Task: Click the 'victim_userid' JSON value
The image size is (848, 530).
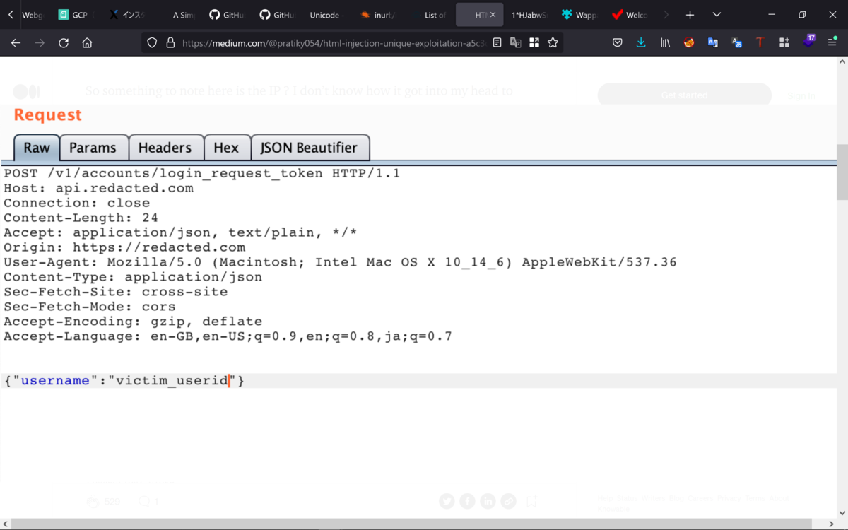Action: click(x=172, y=381)
